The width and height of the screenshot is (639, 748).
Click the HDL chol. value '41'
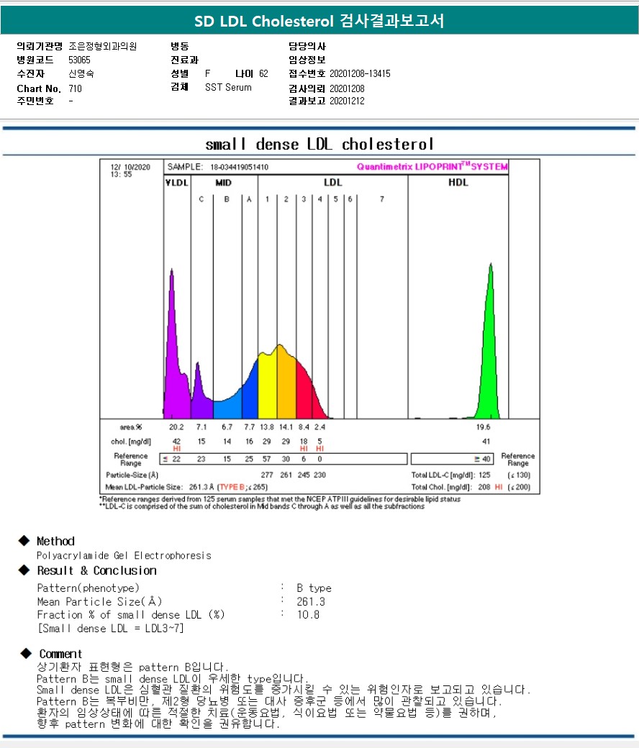pyautogui.click(x=486, y=442)
